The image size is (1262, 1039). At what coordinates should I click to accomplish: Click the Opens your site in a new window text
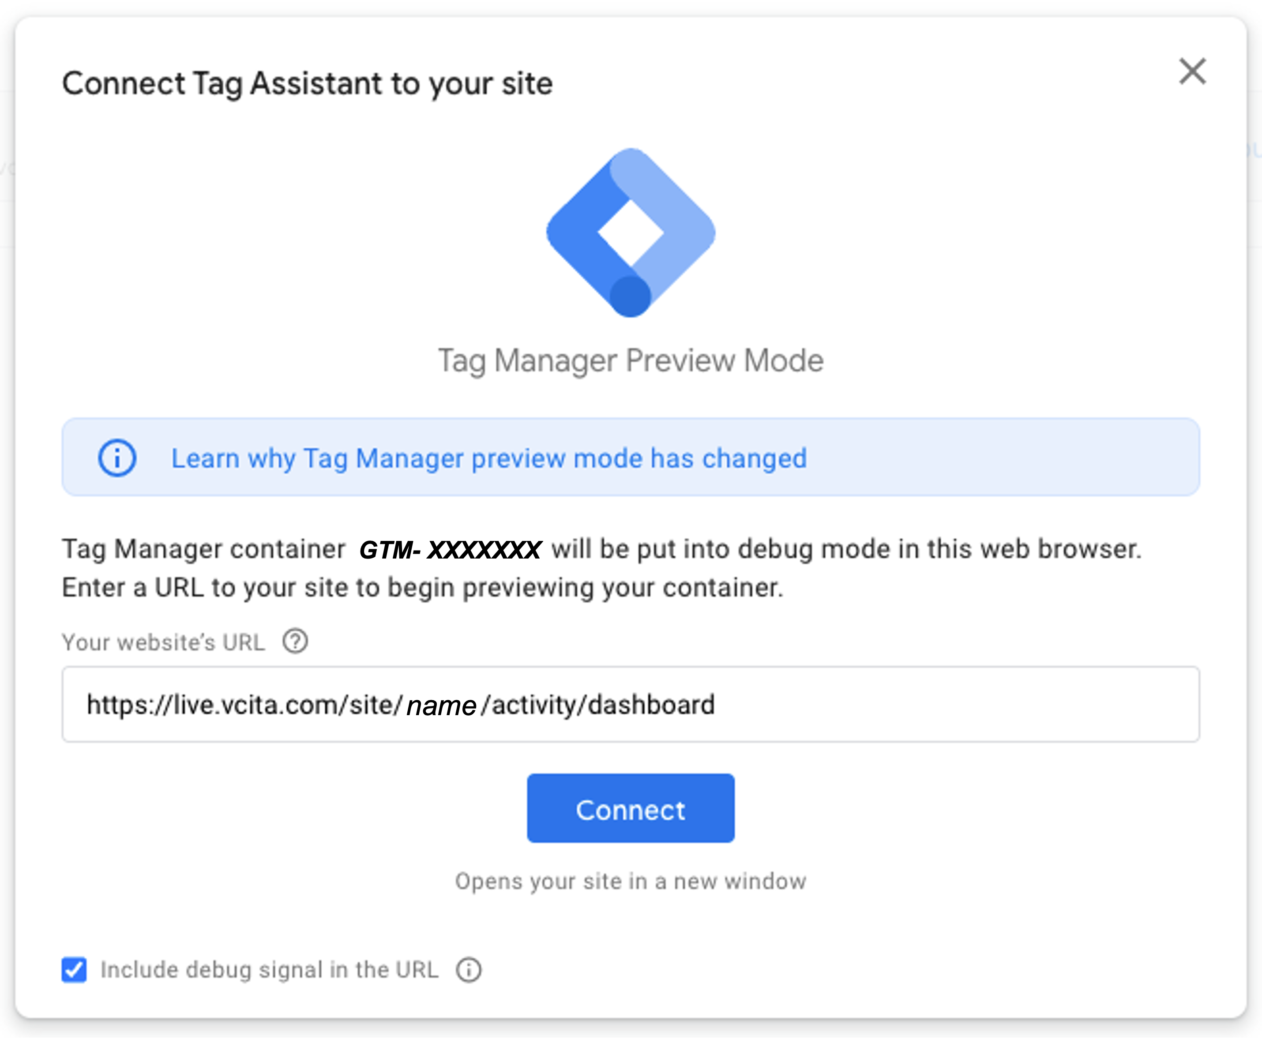(x=631, y=881)
